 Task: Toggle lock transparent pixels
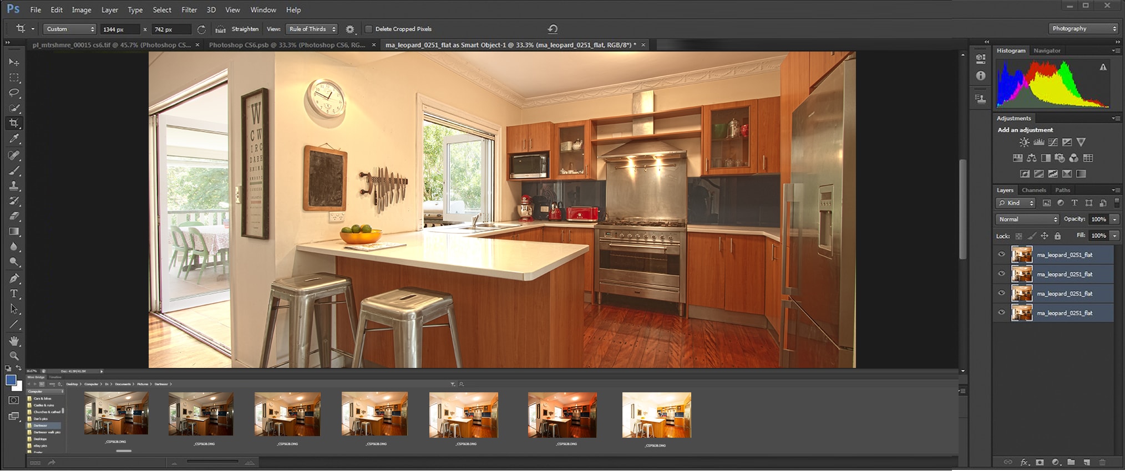[x=1018, y=236]
